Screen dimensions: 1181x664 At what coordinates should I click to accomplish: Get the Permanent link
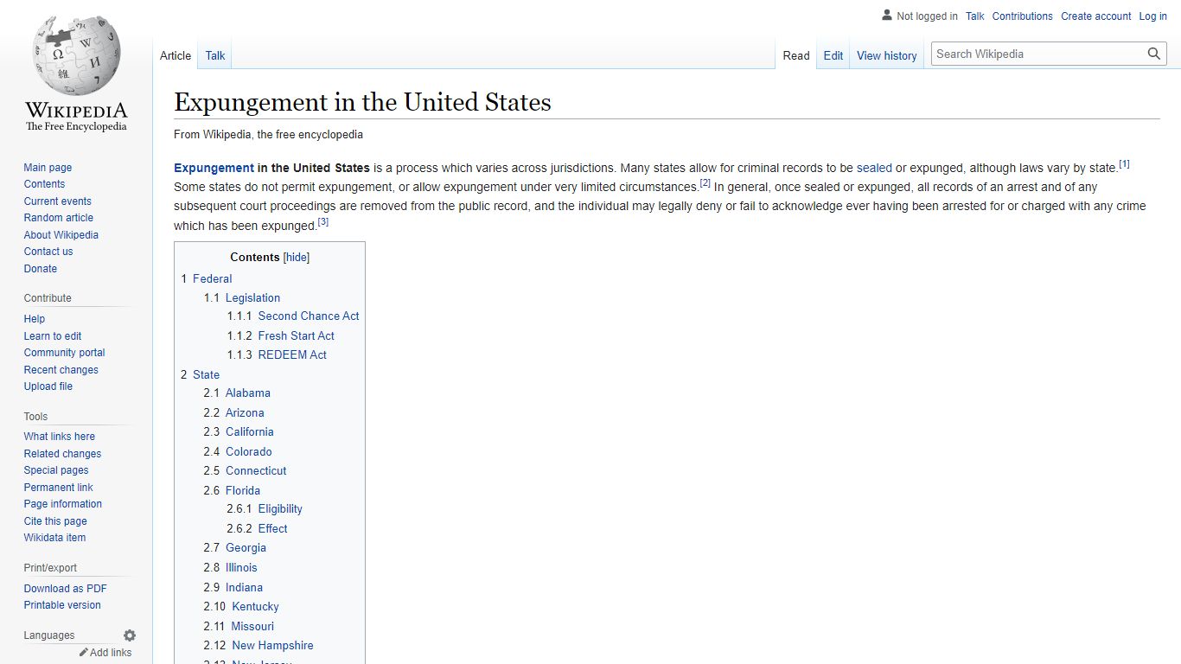(58, 488)
